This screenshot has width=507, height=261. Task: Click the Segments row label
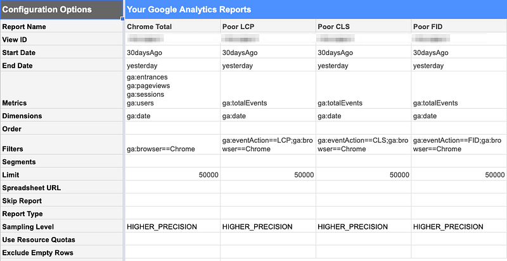pos(61,162)
